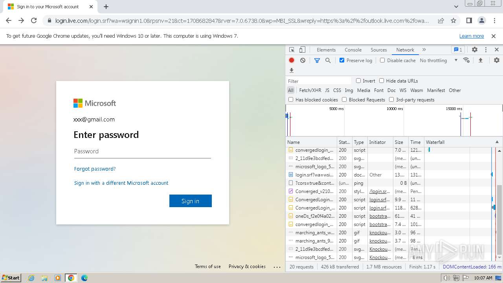Uncheck Preserve log checkbox
The height and width of the screenshot is (283, 503).
point(342,60)
